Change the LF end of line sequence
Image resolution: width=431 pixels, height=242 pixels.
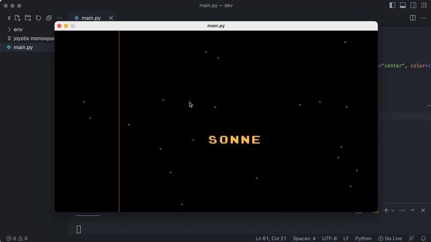point(345,239)
